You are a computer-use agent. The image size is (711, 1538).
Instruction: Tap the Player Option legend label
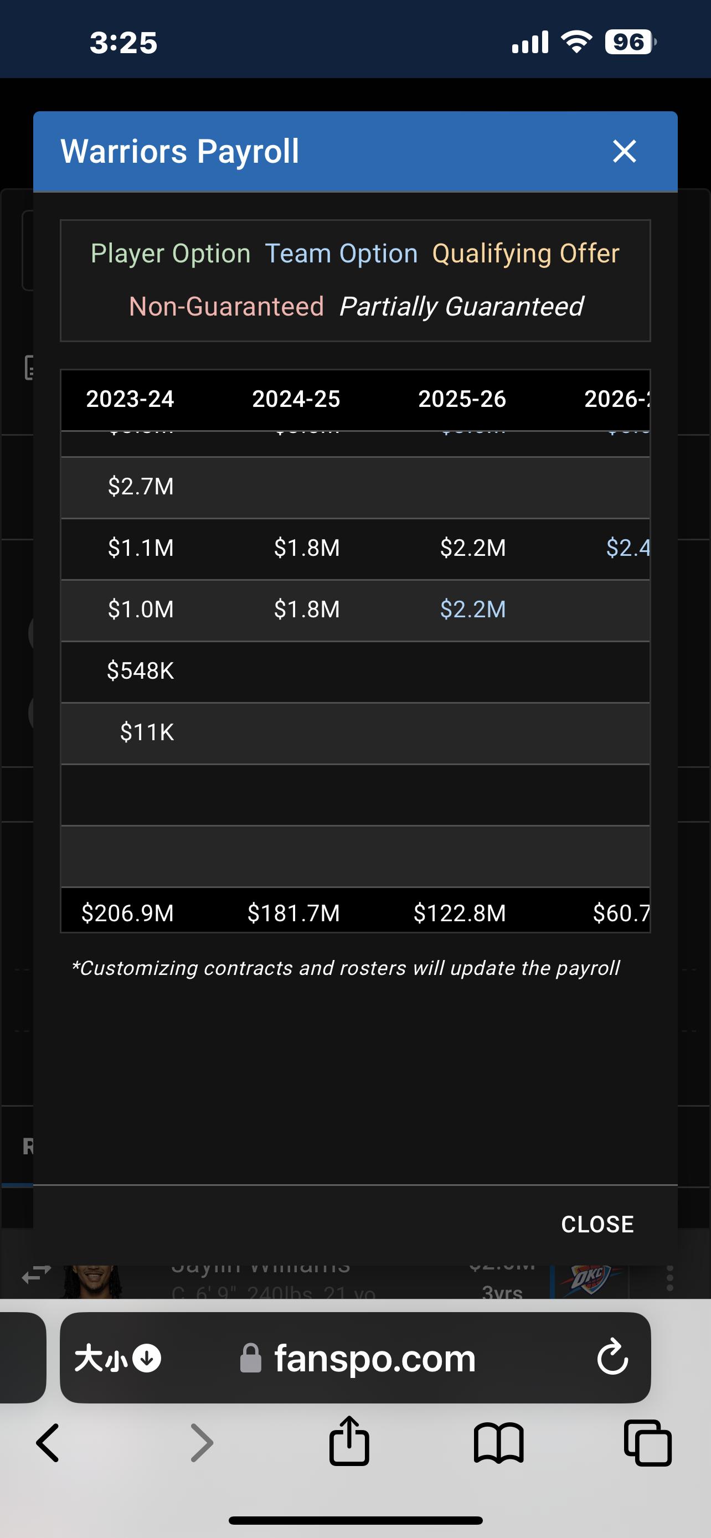pyautogui.click(x=170, y=254)
